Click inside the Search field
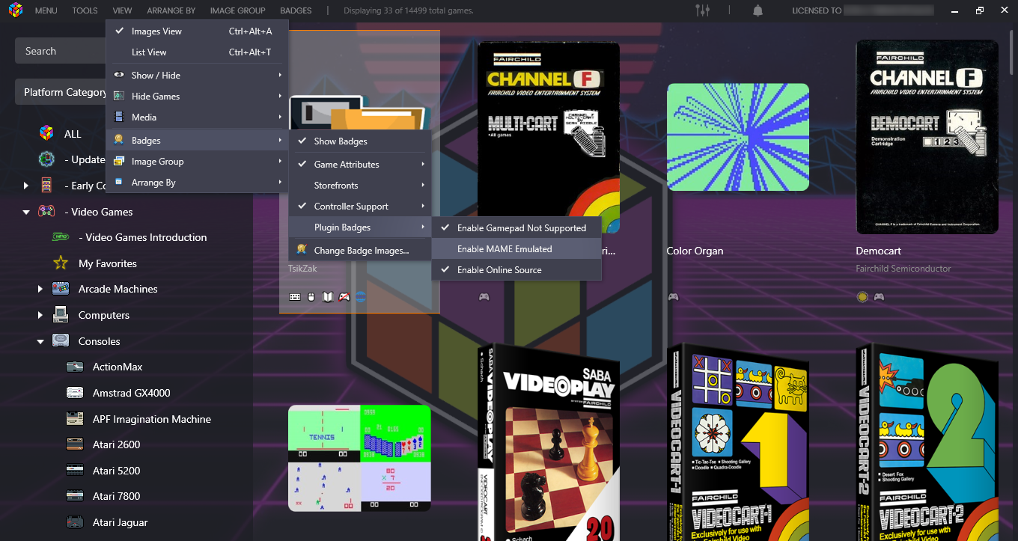 click(61, 51)
